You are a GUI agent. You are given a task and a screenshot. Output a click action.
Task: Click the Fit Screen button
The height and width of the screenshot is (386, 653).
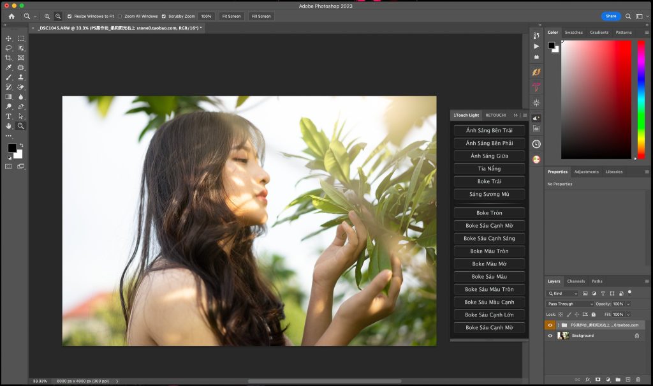231,16
